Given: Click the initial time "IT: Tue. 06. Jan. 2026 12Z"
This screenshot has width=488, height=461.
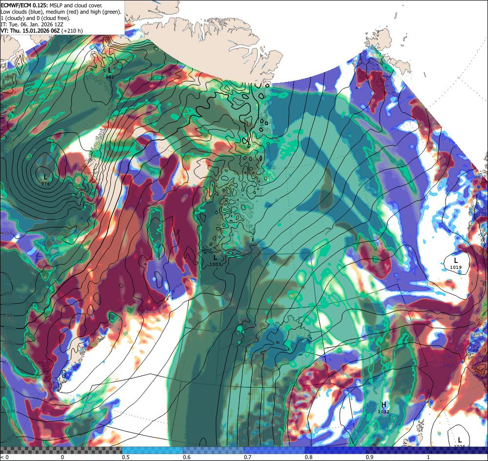Looking at the screenshot, I should (33, 24).
